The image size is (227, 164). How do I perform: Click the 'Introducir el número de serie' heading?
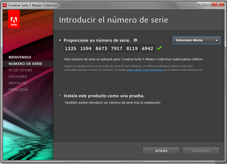113,20
